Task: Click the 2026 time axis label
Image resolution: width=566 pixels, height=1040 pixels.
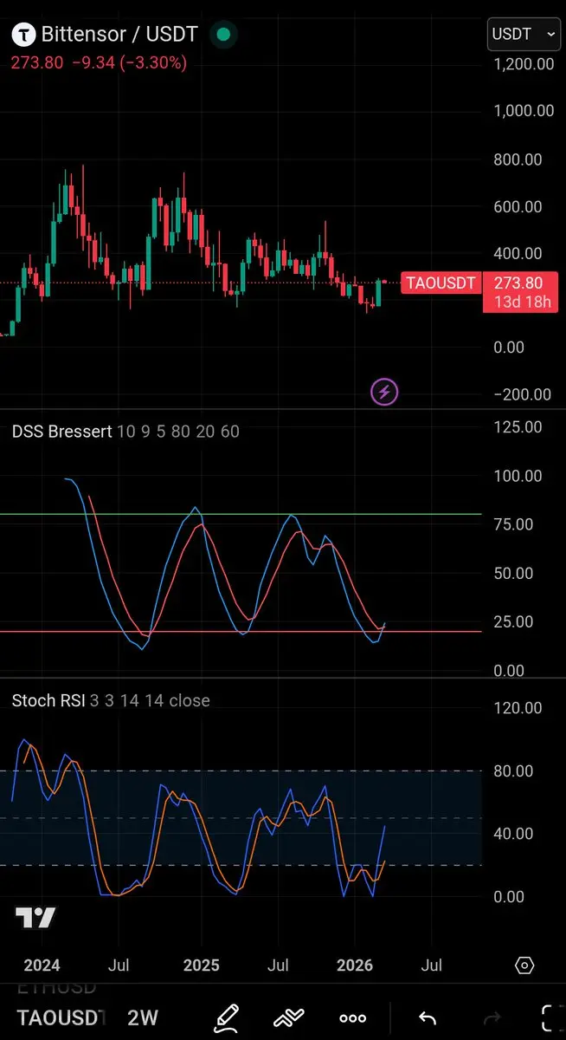Action: 355,965
